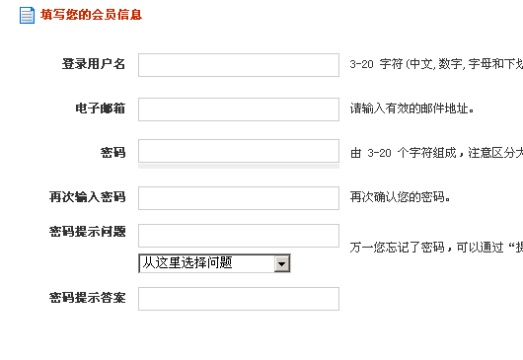Click the document icon beside the form title
523x360 pixels.
[27, 16]
